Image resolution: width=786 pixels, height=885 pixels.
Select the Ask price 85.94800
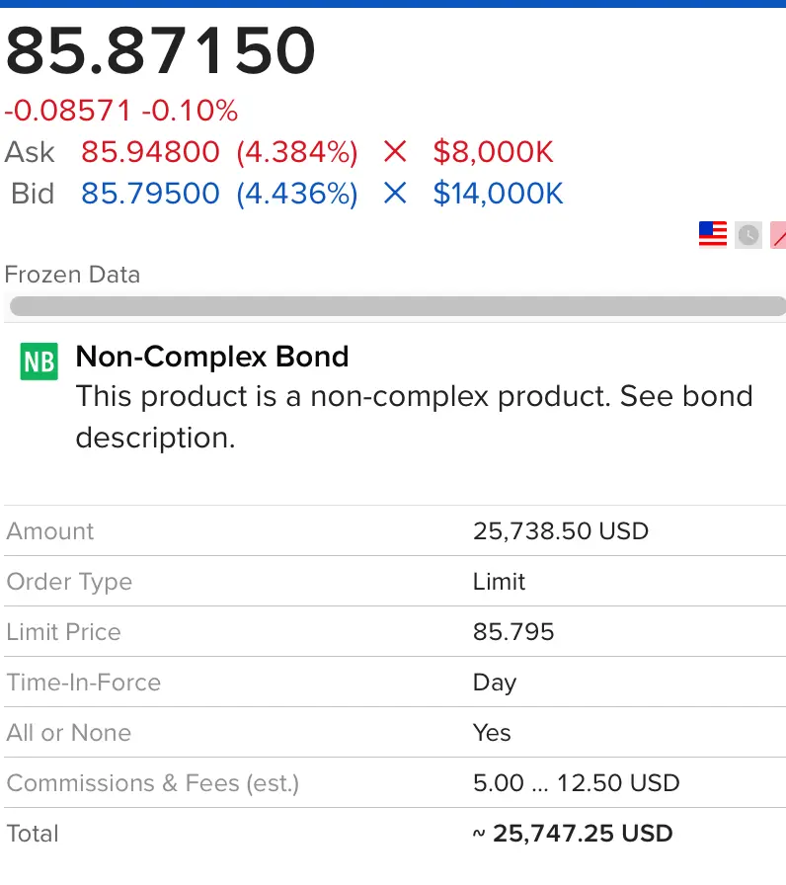pyautogui.click(x=150, y=152)
